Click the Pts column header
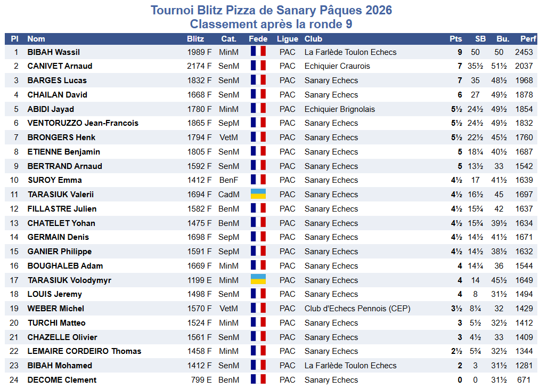Viewport: 540px width, 388px height. [455, 39]
